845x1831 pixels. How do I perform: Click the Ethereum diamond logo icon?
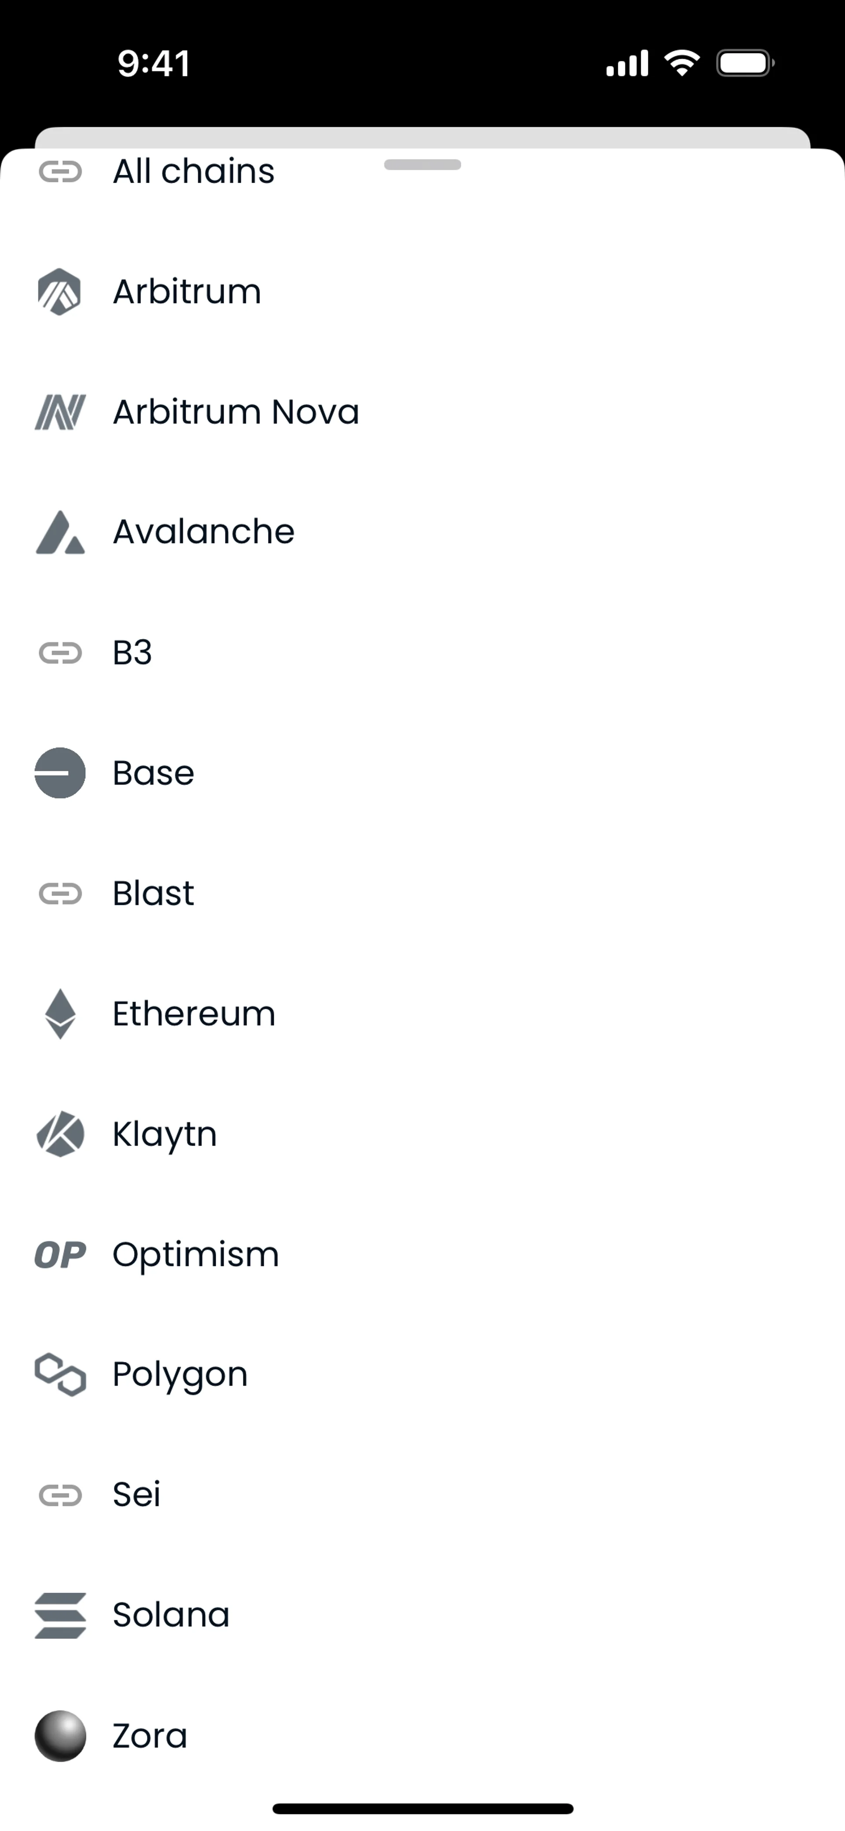click(x=60, y=1014)
